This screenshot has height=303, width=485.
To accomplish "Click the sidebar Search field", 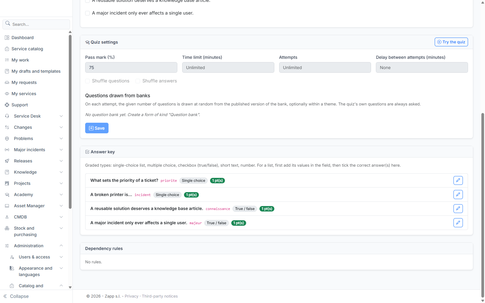I will [x=36, y=24].
